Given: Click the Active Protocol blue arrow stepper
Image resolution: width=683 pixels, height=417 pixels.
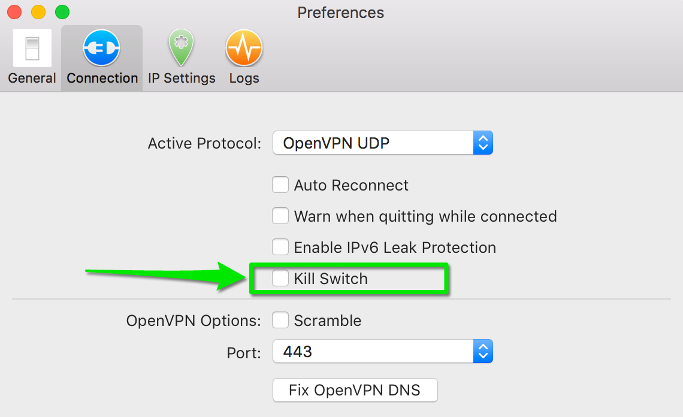Looking at the screenshot, I should tap(483, 143).
